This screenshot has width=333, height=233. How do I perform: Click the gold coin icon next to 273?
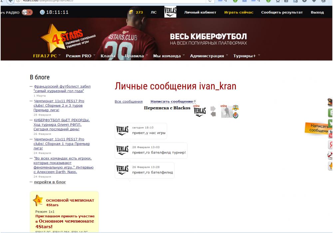pos(131,12)
